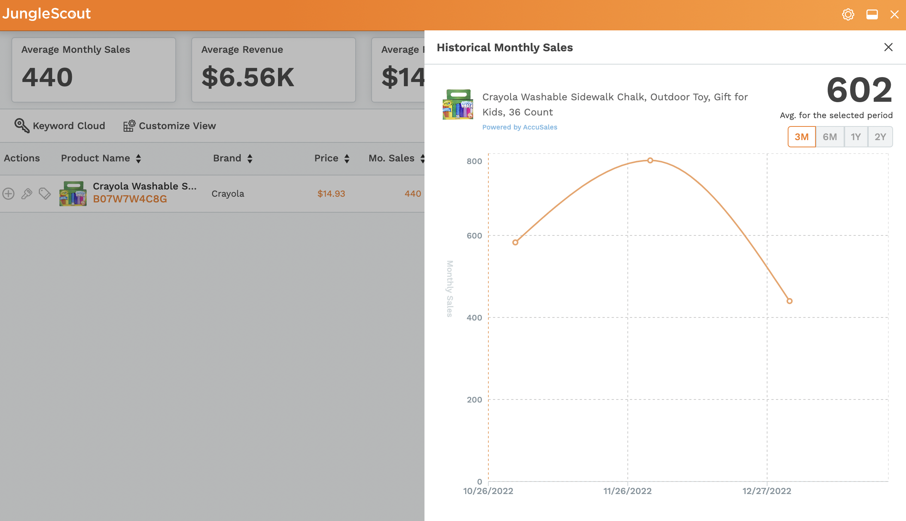
Task: Click the JungleScout logo
Action: (46, 14)
